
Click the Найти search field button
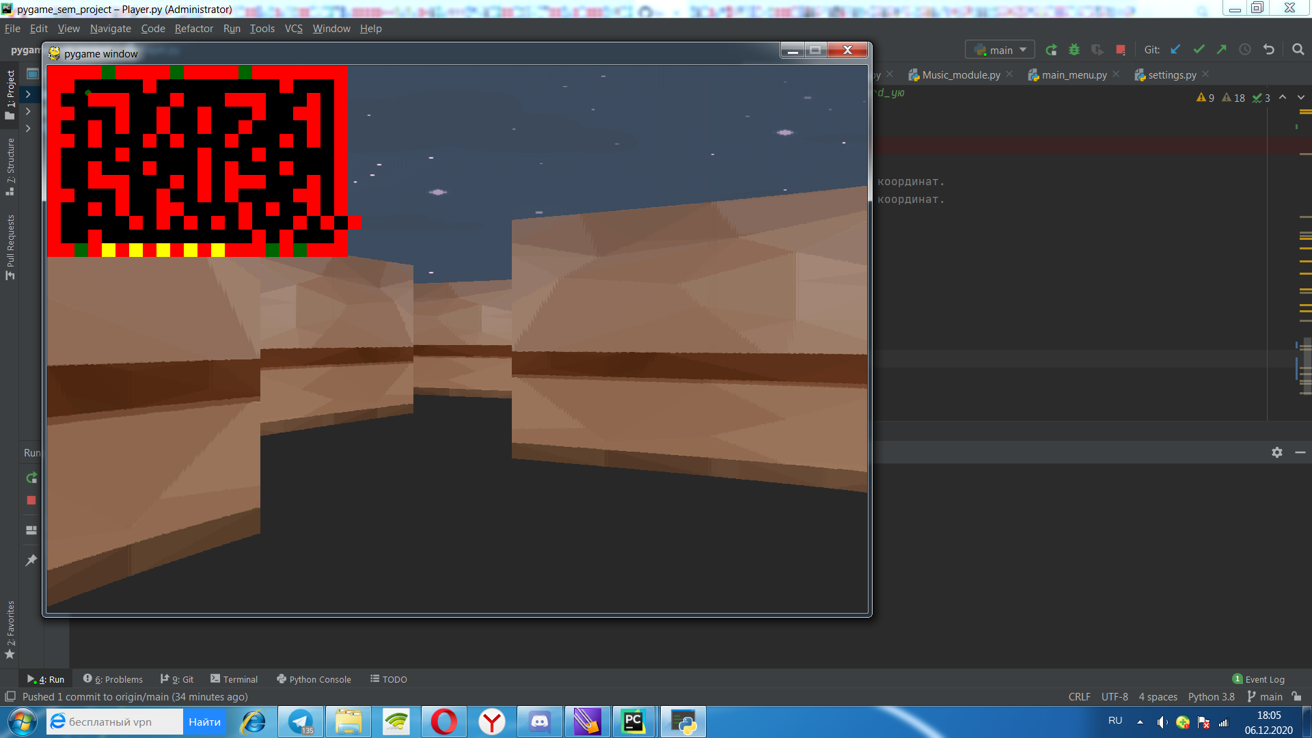(x=204, y=722)
